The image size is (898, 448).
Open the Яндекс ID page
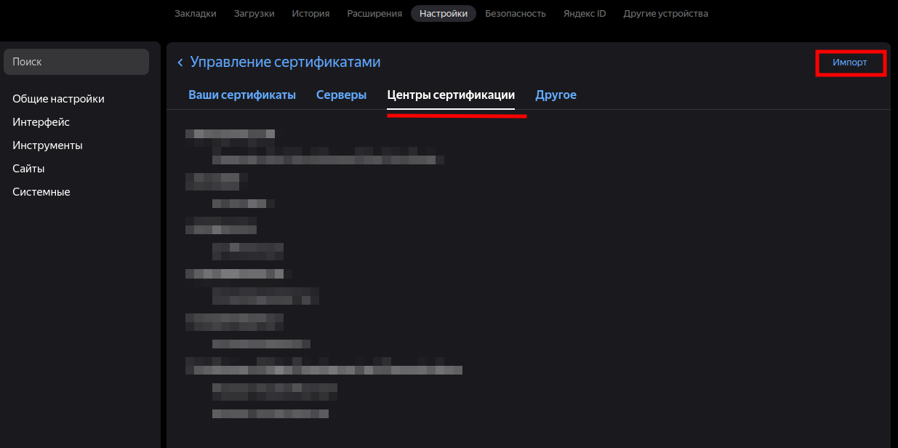tap(584, 13)
